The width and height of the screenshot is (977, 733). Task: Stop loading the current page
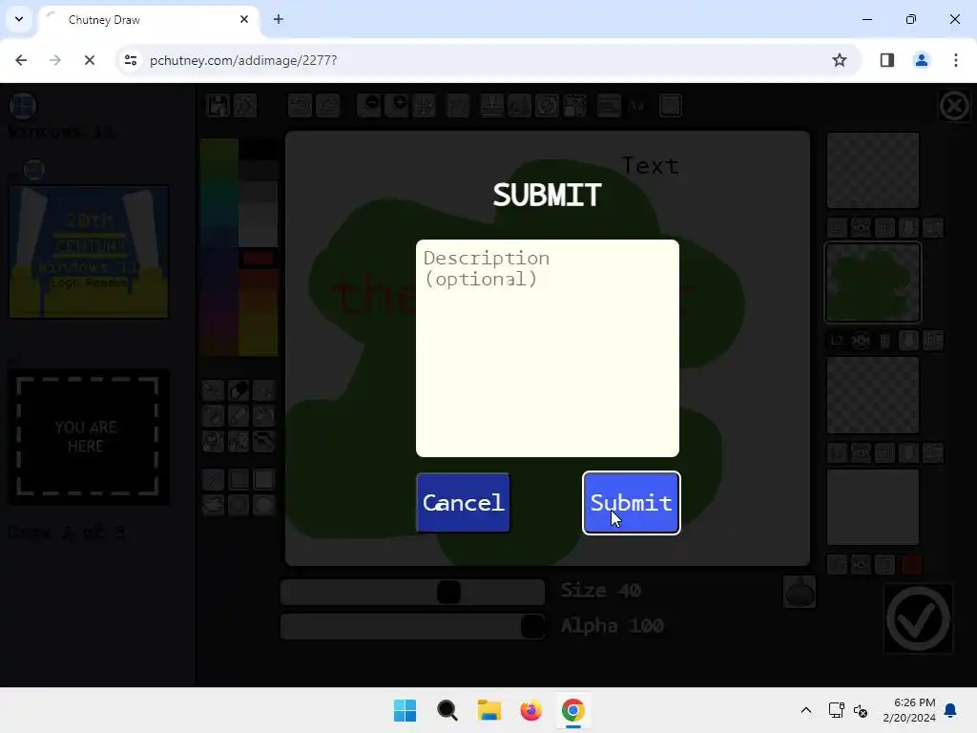pyautogui.click(x=89, y=60)
